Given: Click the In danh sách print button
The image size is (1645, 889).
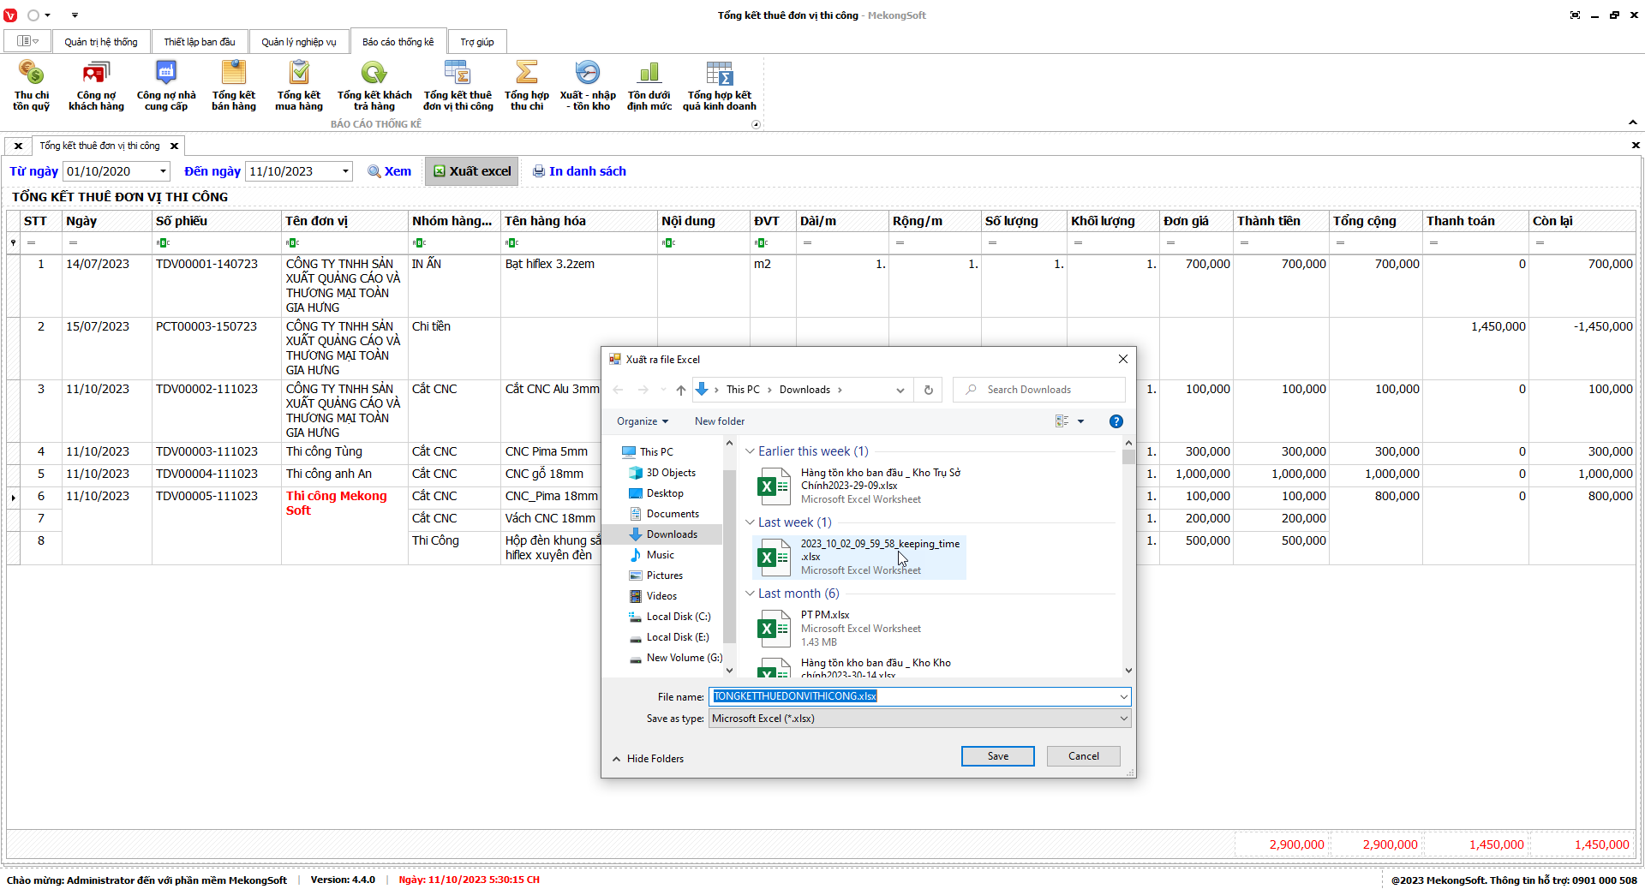Looking at the screenshot, I should [579, 171].
